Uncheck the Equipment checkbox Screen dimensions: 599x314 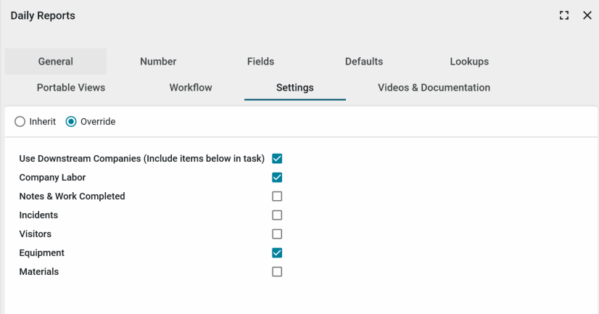coord(277,253)
